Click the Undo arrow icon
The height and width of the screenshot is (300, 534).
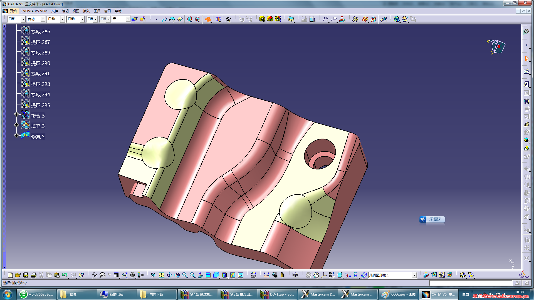pyautogui.click(x=65, y=275)
